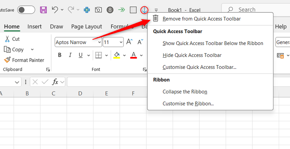
Task: Toggle the AutoSave switch
Action: tap(26, 10)
